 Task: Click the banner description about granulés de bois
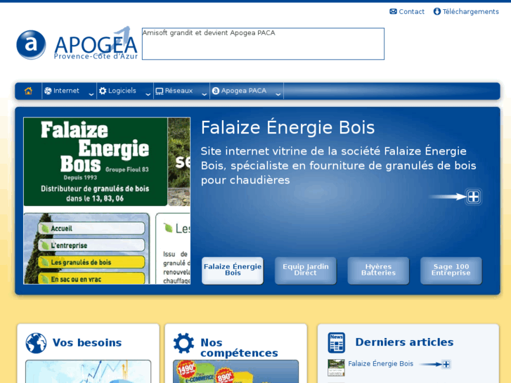tap(338, 166)
